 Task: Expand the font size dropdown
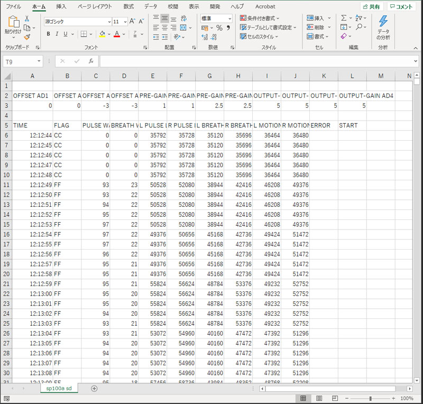coord(124,22)
